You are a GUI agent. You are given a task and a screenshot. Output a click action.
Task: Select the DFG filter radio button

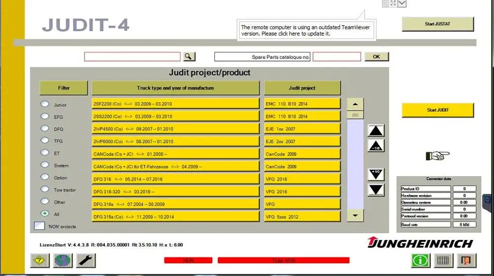point(45,128)
